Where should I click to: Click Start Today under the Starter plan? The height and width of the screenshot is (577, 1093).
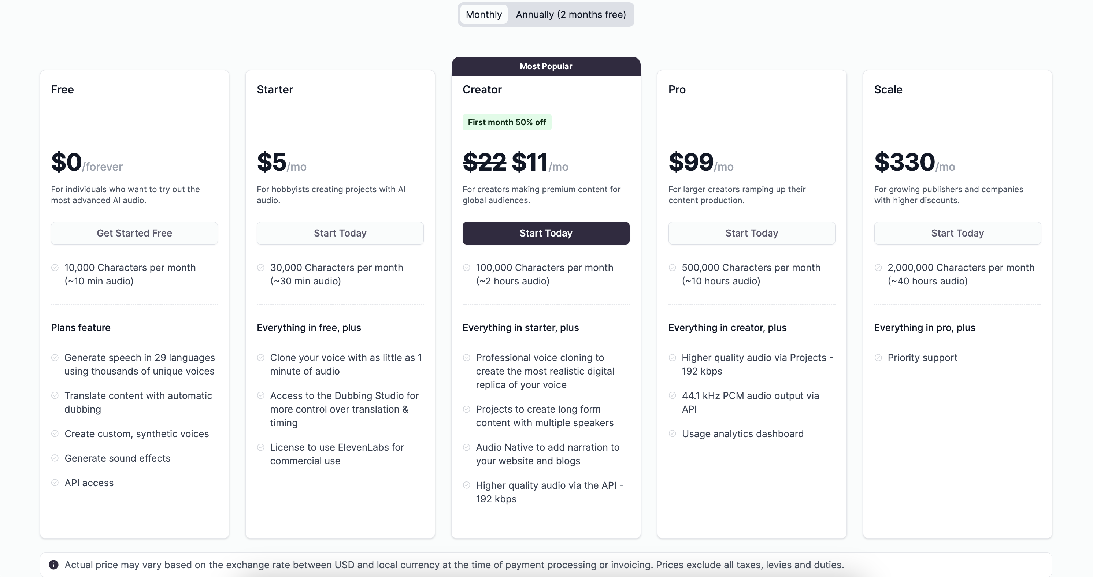[x=340, y=233]
